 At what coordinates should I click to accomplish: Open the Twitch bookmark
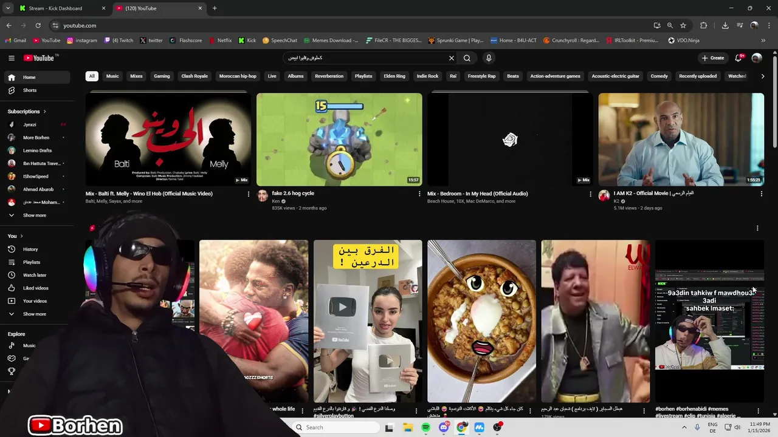[x=119, y=41]
